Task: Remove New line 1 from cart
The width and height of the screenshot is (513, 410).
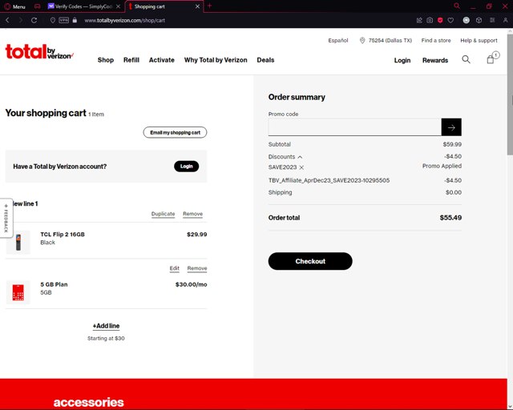Action: pos(192,214)
